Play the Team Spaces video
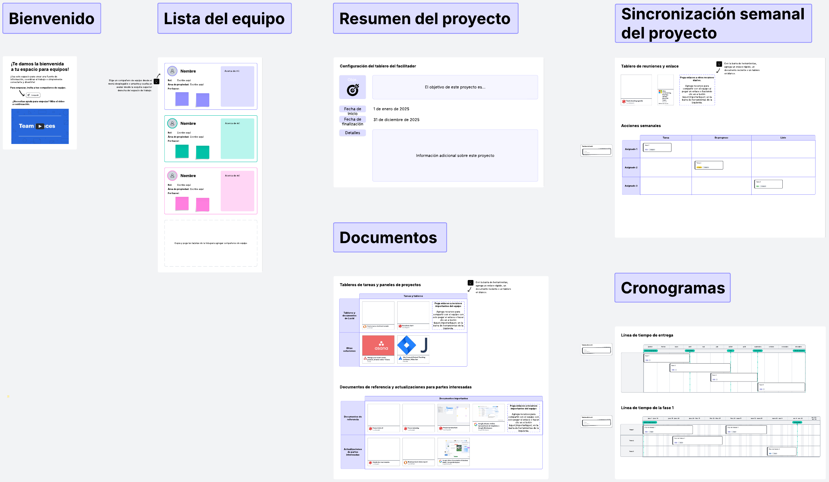Screen dimensions: 829x482 click(x=40, y=126)
